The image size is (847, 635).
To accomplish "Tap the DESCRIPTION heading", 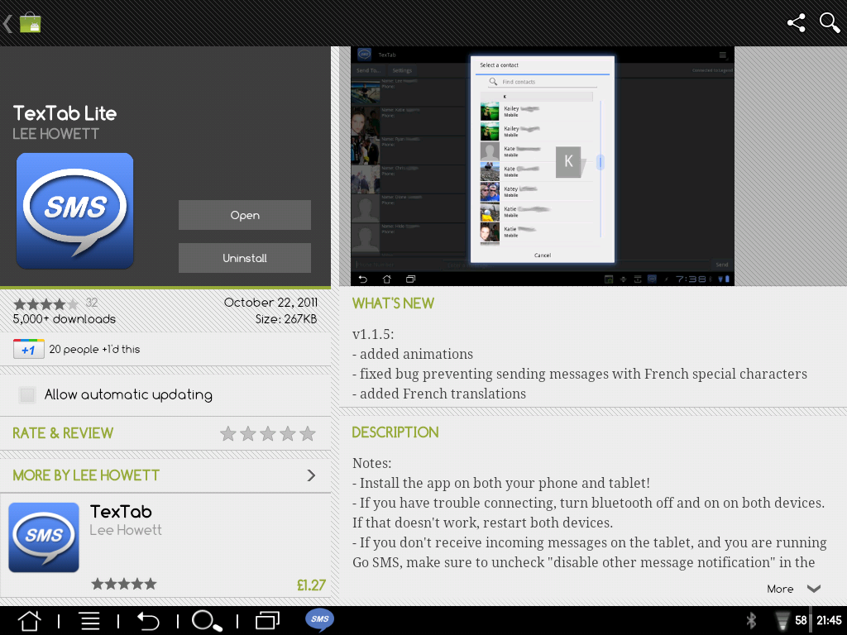I will pos(395,432).
